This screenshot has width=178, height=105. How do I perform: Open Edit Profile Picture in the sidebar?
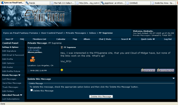pos(11,71)
